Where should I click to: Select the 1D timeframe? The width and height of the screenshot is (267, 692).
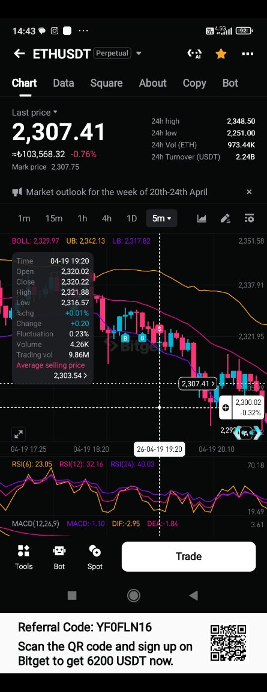click(x=131, y=218)
